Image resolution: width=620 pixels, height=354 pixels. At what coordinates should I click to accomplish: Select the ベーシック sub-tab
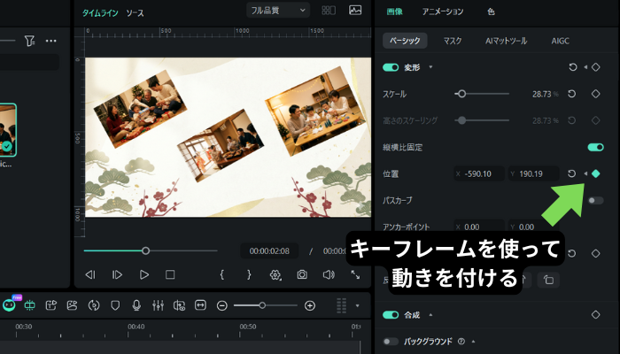tap(405, 41)
